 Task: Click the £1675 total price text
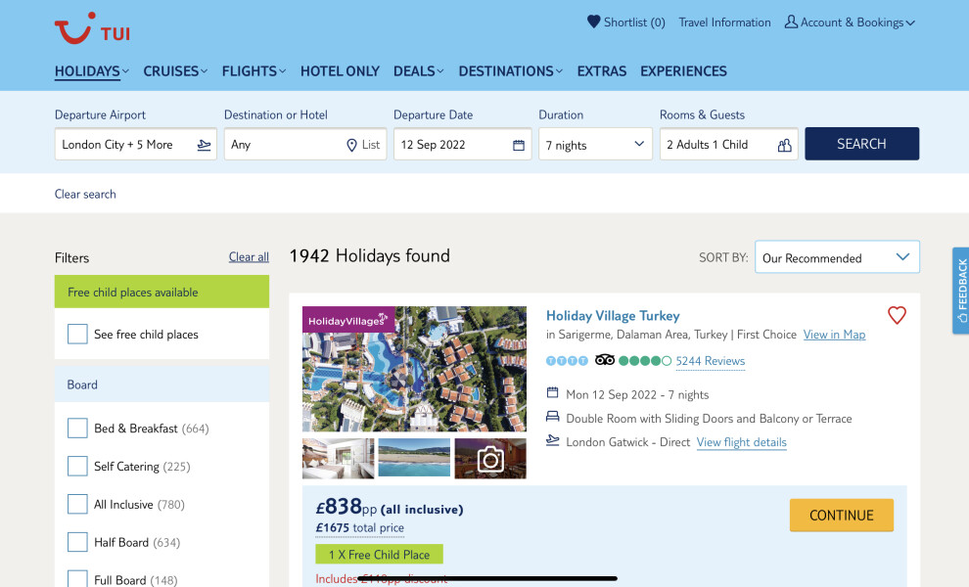click(359, 528)
